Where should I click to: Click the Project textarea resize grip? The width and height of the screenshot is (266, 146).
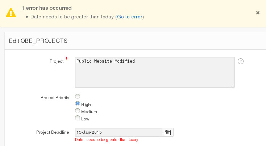[x=233, y=85]
